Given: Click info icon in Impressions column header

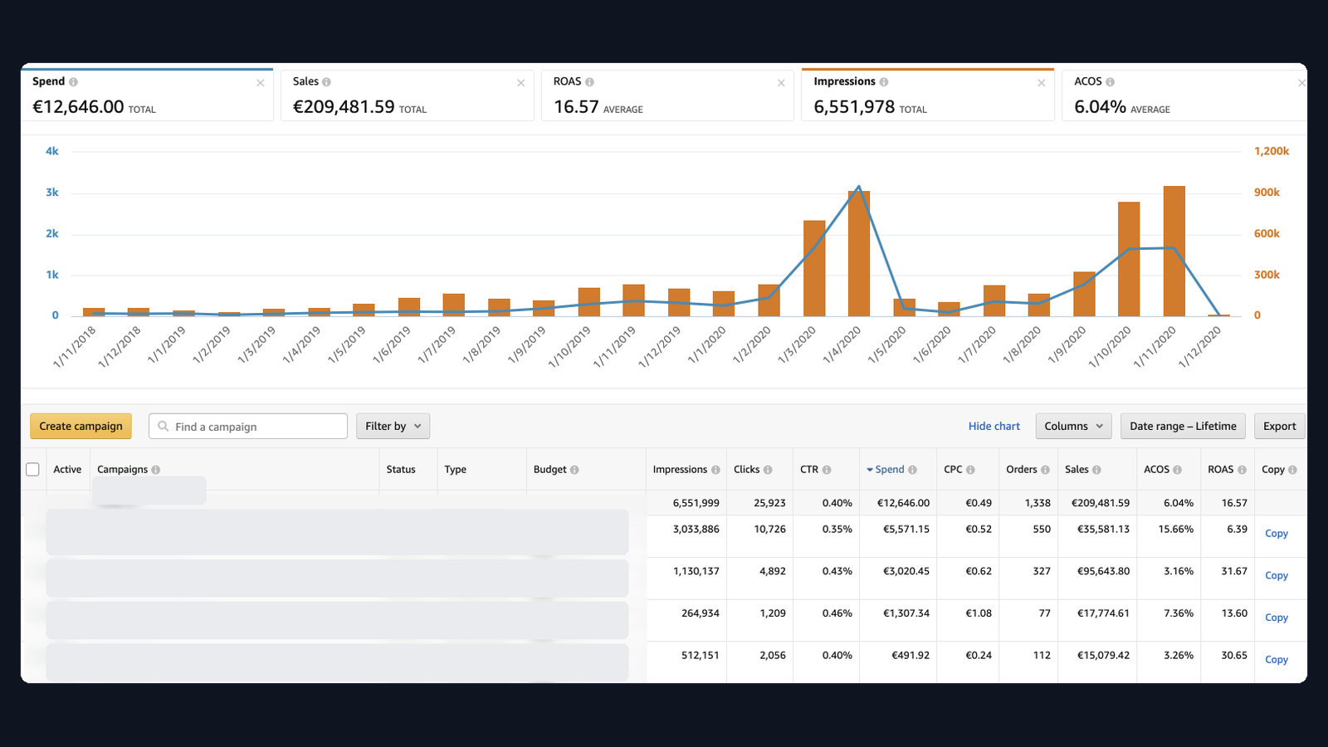Looking at the screenshot, I should (x=715, y=470).
